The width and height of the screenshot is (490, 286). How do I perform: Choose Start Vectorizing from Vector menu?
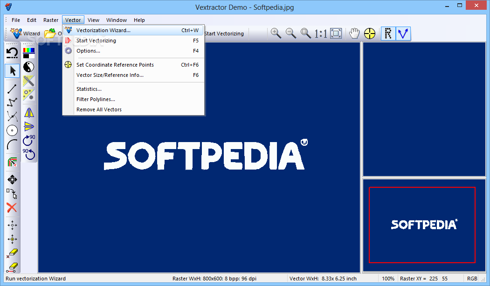coord(134,41)
